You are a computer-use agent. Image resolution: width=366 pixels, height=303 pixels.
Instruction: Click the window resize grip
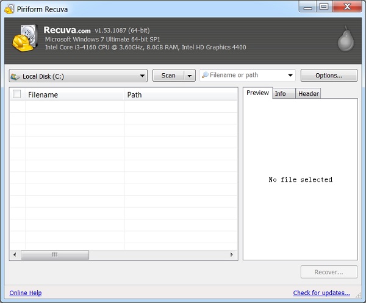pos(358,295)
